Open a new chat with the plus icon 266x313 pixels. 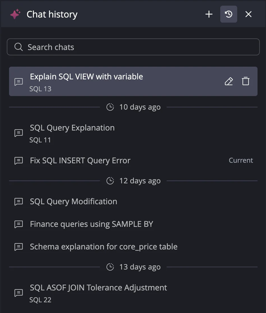pos(209,14)
